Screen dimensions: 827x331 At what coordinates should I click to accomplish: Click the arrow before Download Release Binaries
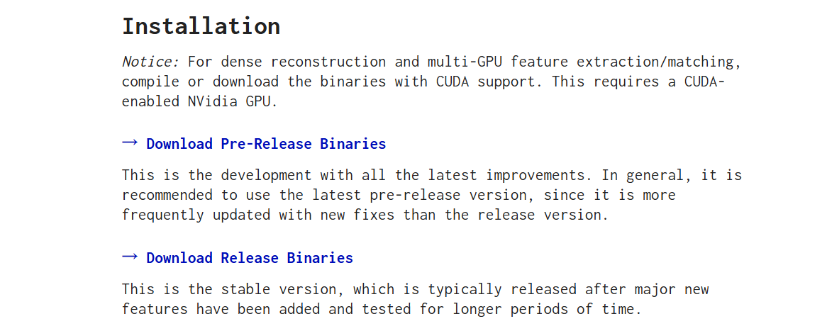pos(130,257)
